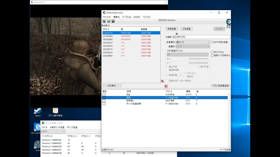This screenshot has width=280, height=157.
Task: Open the テーブル(A) menu
Action: click(x=127, y=17)
